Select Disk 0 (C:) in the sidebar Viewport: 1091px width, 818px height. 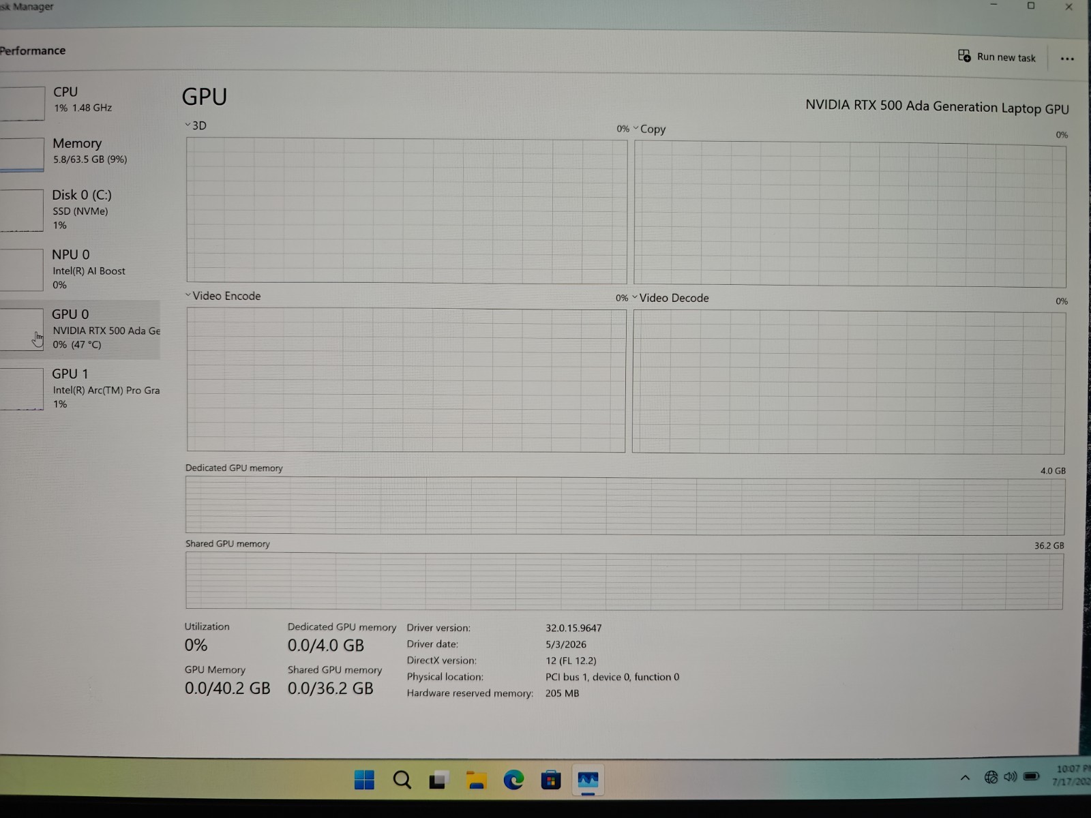pyautogui.click(x=79, y=210)
